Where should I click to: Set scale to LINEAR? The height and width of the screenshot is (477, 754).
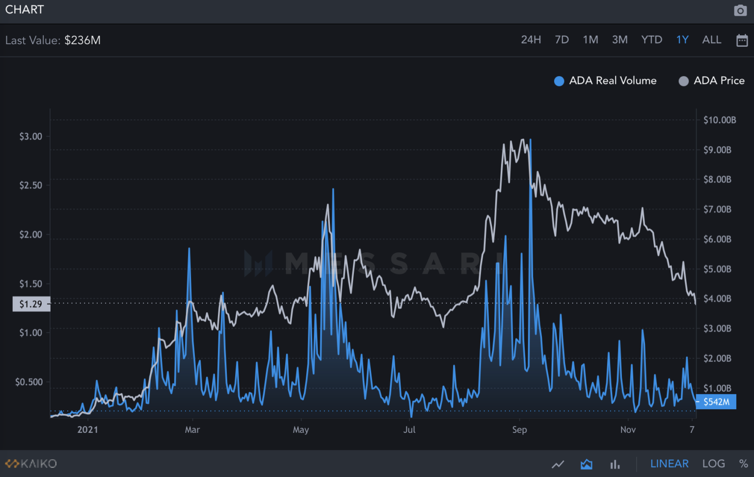click(x=670, y=464)
